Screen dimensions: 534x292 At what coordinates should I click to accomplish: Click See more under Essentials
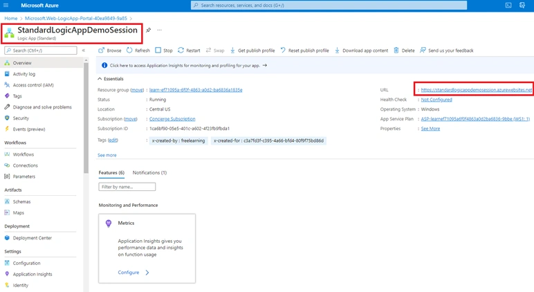click(107, 155)
